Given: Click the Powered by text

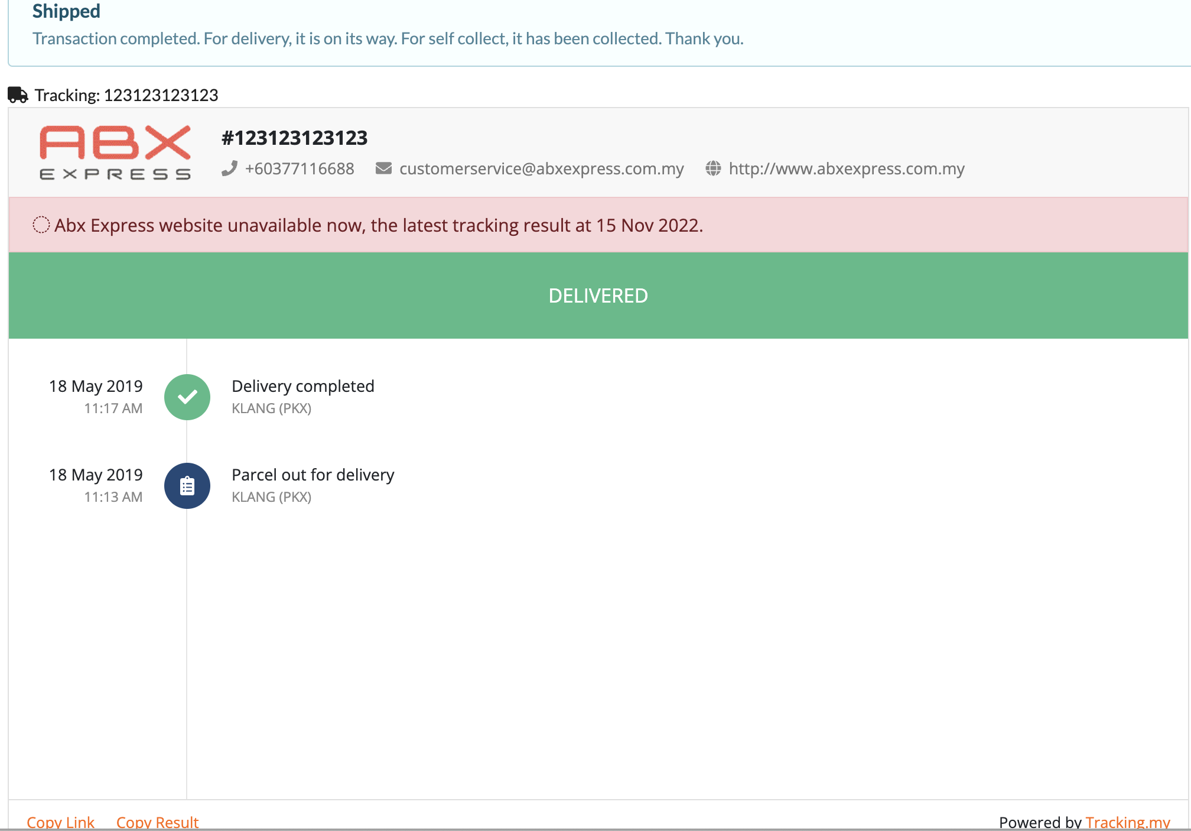Looking at the screenshot, I should [1040, 822].
